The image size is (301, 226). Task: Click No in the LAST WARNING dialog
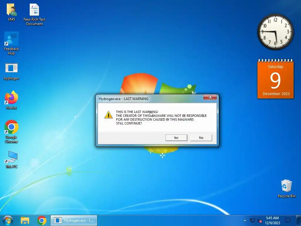201,138
